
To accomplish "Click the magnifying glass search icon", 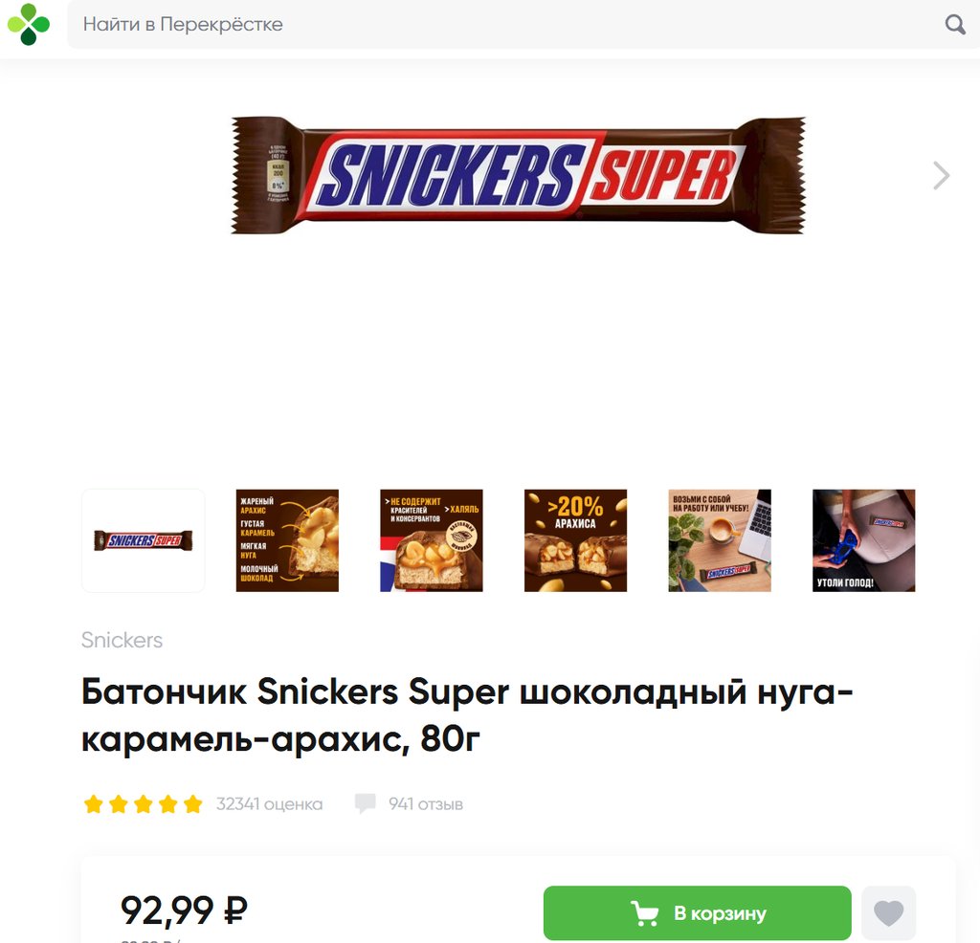I will (955, 24).
